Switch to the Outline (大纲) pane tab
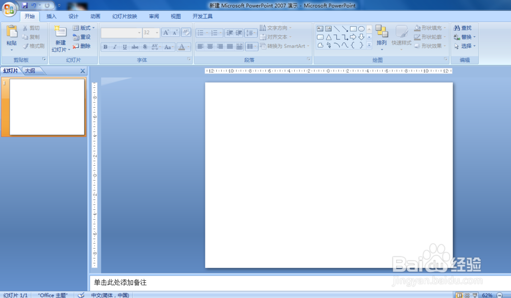 coord(30,70)
